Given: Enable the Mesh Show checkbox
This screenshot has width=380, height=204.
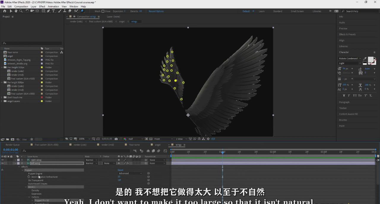Looking at the screenshot, I should (103, 11).
